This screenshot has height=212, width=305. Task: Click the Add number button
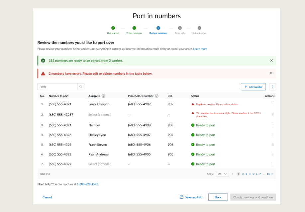point(253,87)
